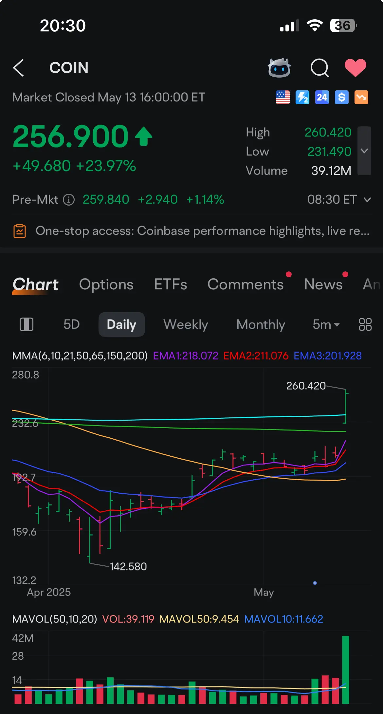Tap the blue event dot on the chart axis

pos(315,583)
